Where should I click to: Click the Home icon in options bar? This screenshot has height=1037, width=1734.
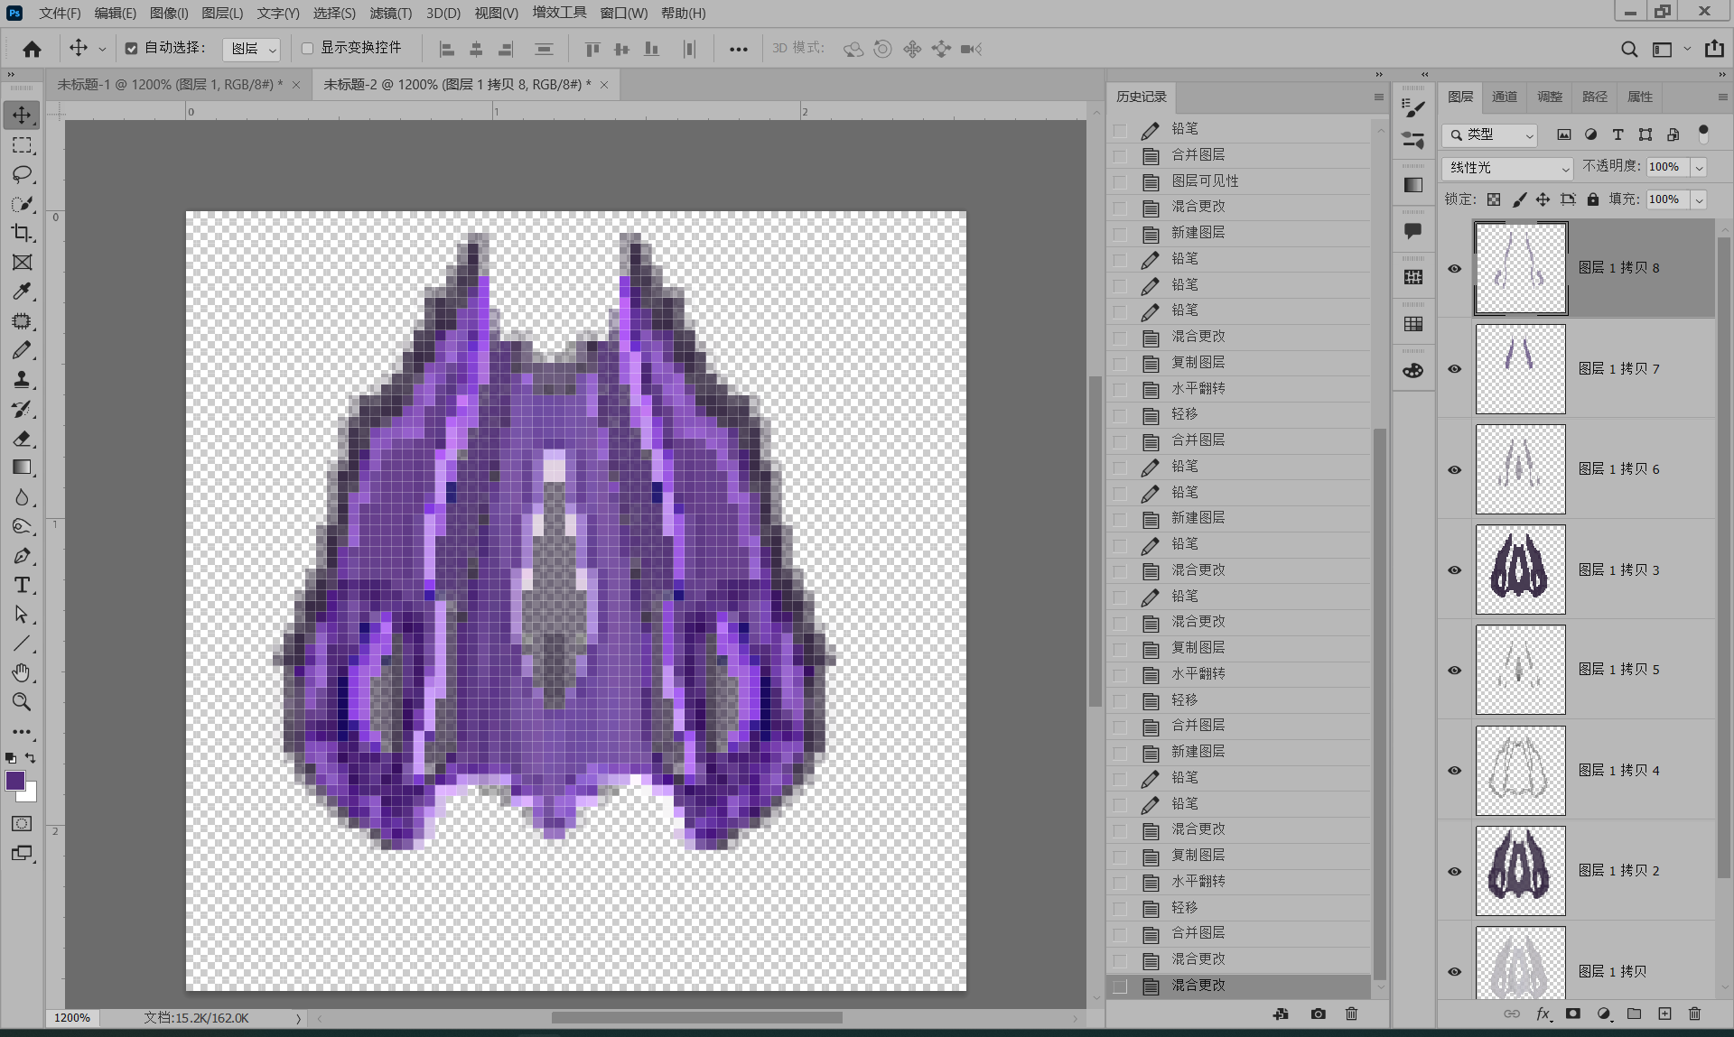tap(32, 49)
